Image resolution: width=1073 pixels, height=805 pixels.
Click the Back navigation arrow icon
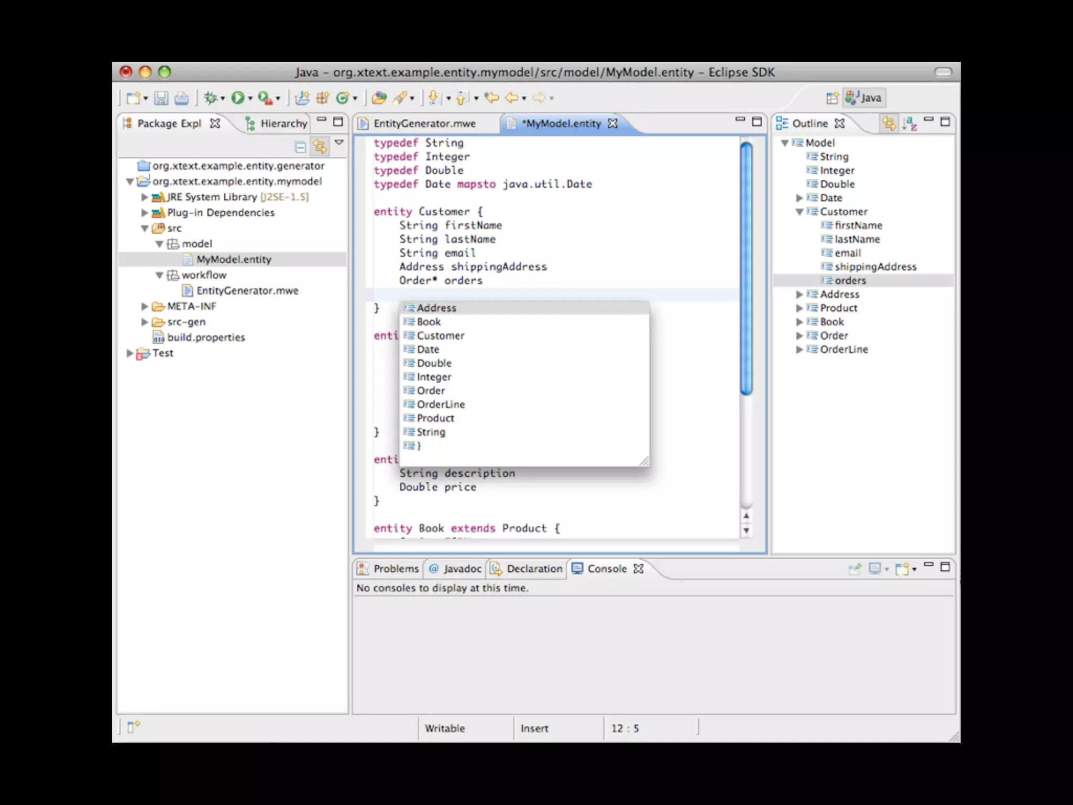512,98
